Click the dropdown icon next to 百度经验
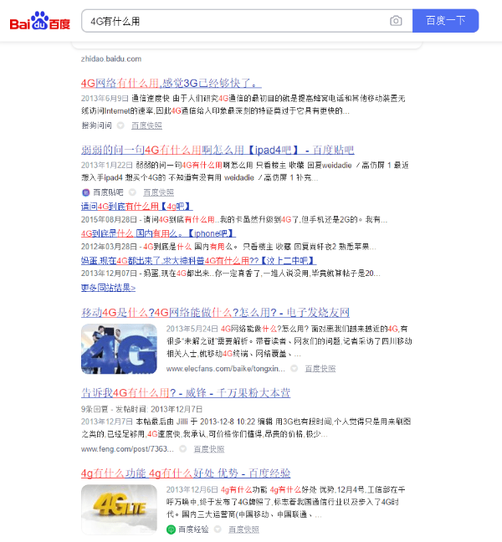 218,529
